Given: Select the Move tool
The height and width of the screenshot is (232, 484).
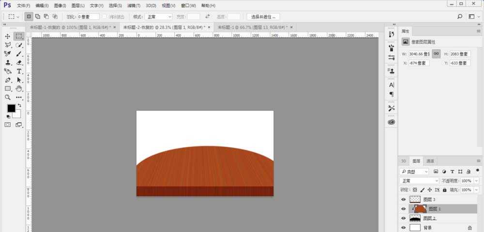Looking at the screenshot, I should pyautogui.click(x=8, y=36).
